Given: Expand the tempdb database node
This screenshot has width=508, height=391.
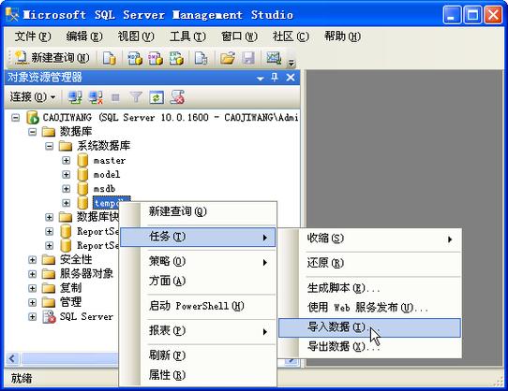Looking at the screenshot, I should (x=67, y=203).
